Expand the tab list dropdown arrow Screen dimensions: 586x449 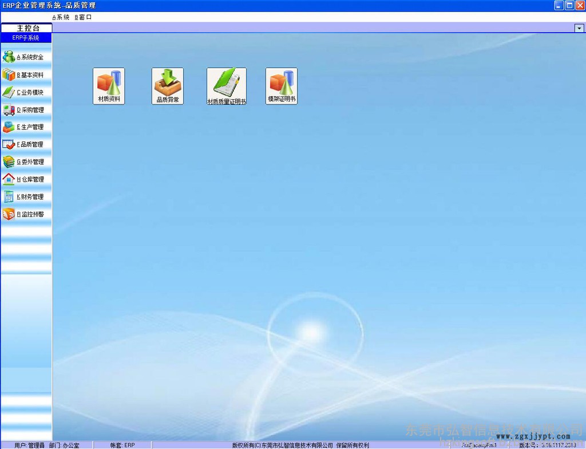[x=579, y=28]
